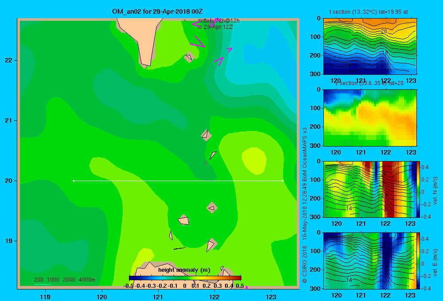This screenshot has width=443, height=301.
Task: Click the vertical "© CSIRO 2018" credit text
Action: 305,264
